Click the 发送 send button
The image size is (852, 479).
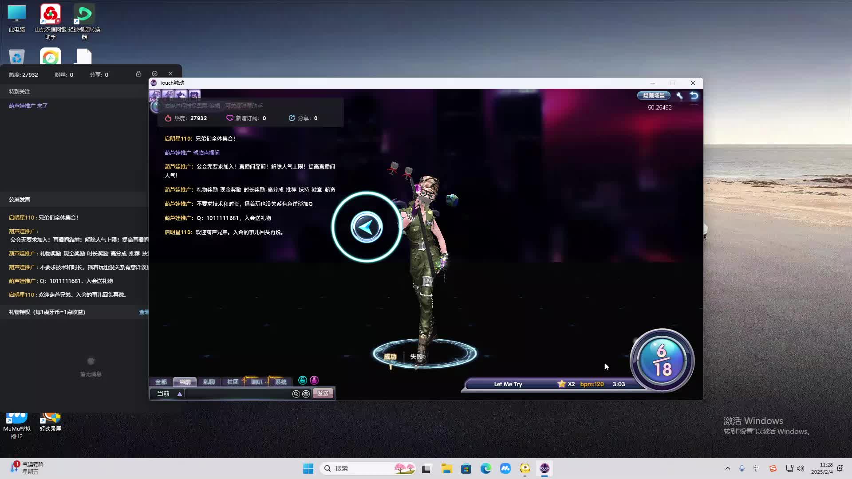[323, 393]
